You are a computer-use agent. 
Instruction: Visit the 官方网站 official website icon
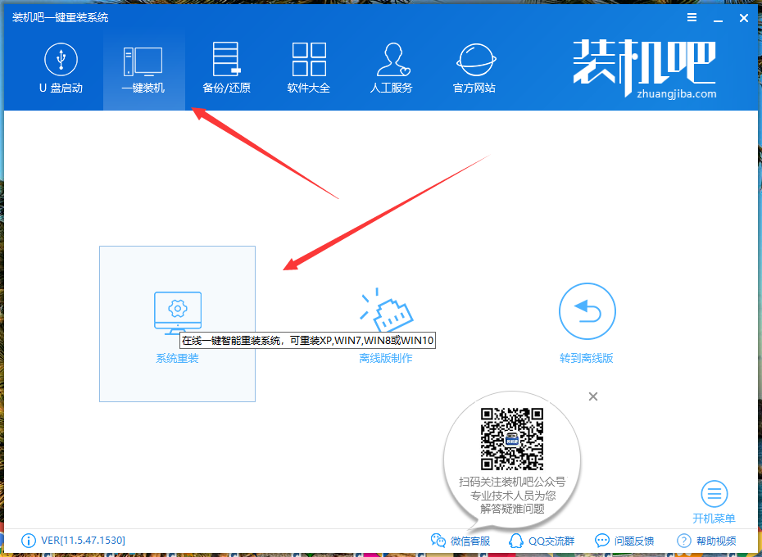click(474, 66)
